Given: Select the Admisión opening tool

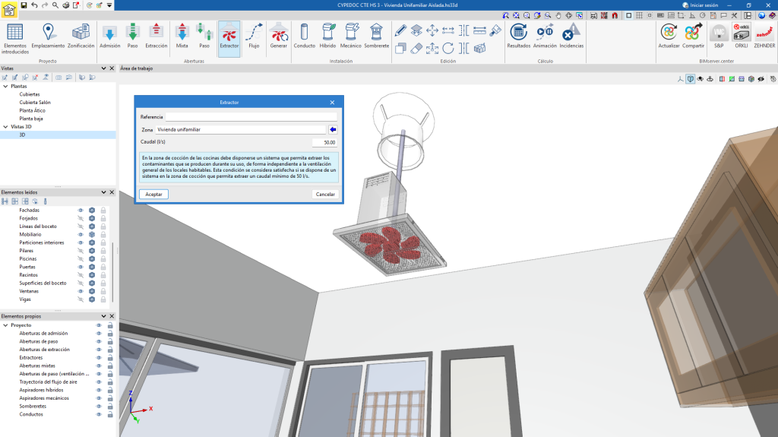Looking at the screenshot, I should pos(109,36).
